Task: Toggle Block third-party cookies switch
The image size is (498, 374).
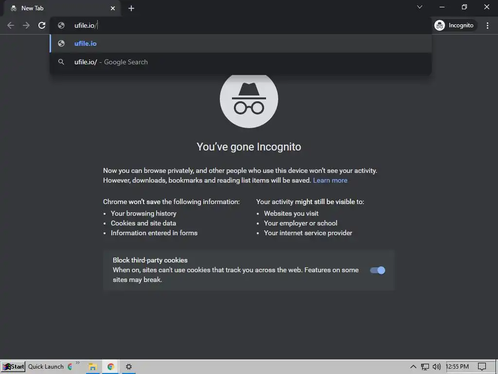Action: 377,270
